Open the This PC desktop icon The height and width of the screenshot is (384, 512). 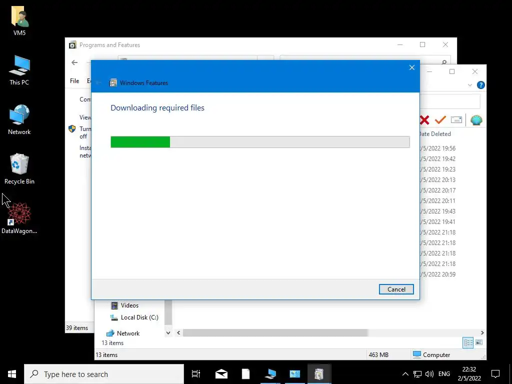pos(19,70)
